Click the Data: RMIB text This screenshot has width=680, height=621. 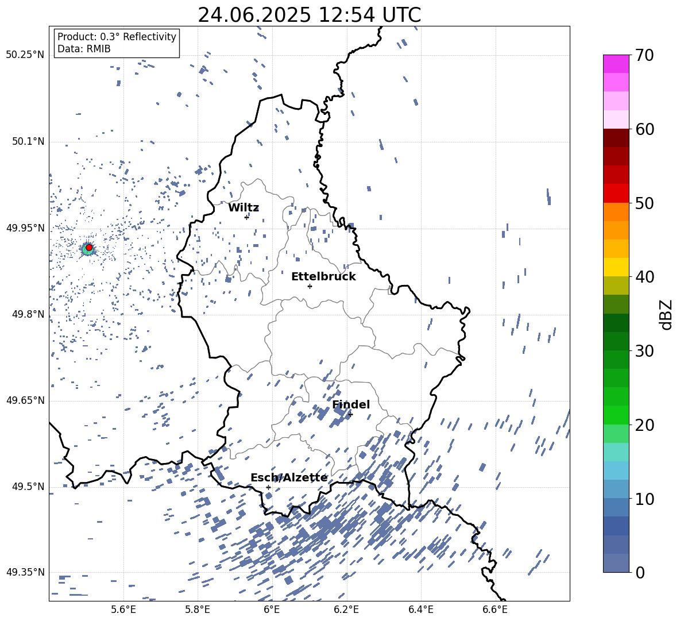(84, 49)
